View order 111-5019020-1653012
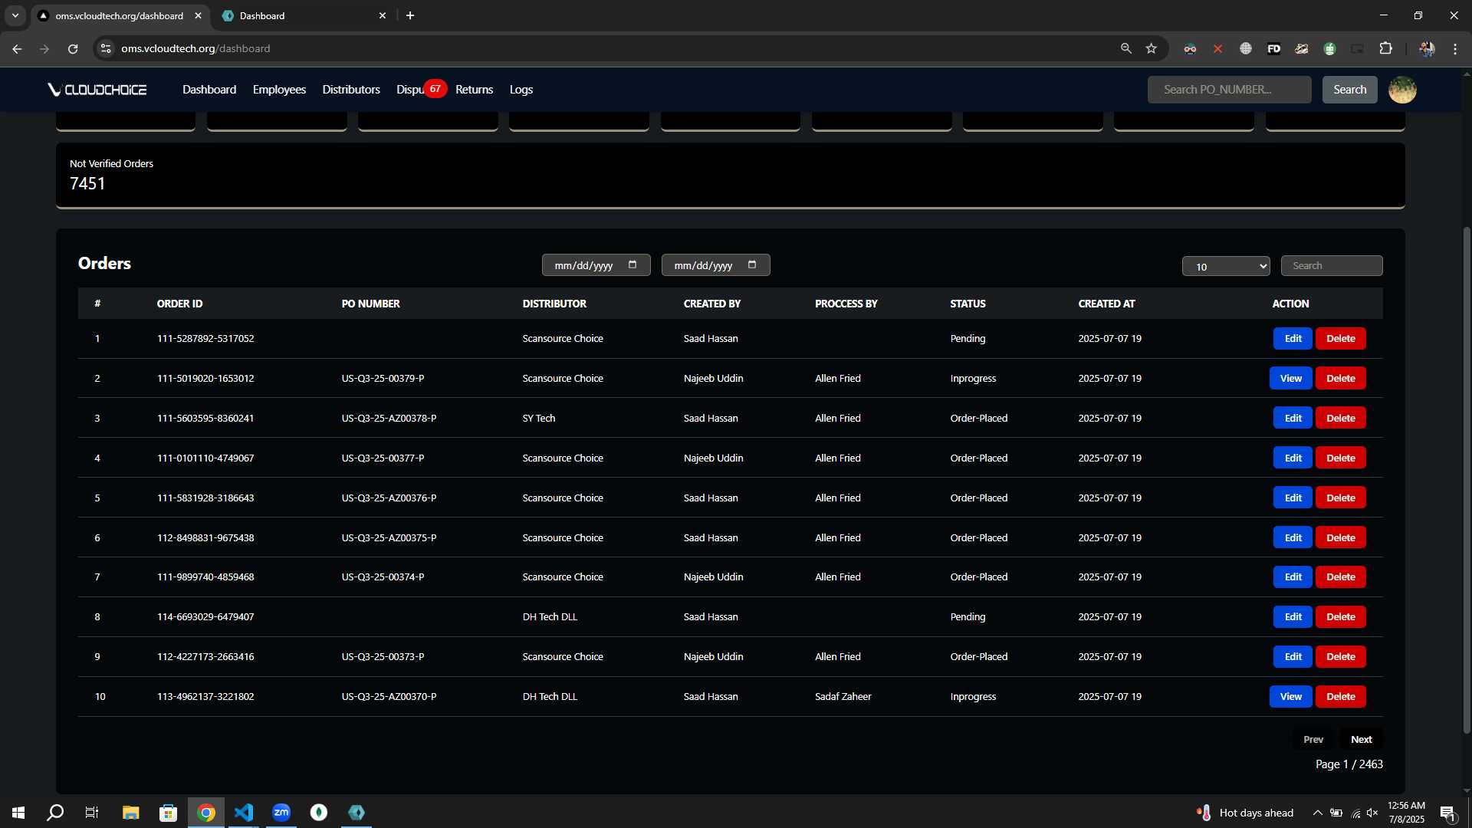 pyautogui.click(x=1290, y=378)
